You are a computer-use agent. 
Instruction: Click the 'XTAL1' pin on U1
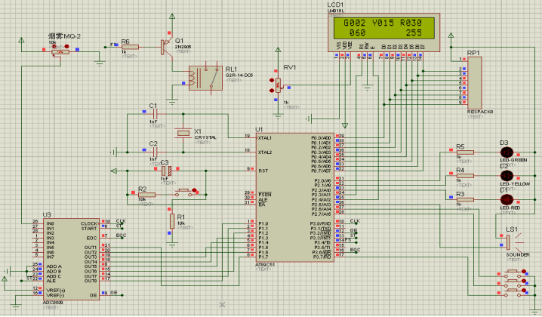coord(265,138)
